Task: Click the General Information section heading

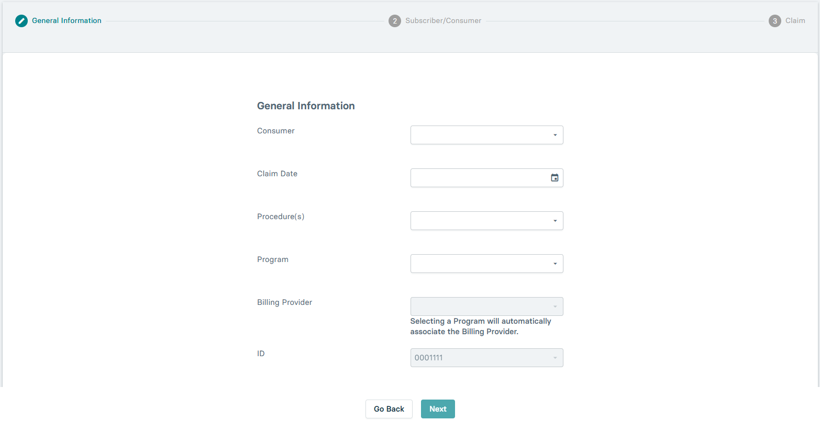Action: click(306, 106)
